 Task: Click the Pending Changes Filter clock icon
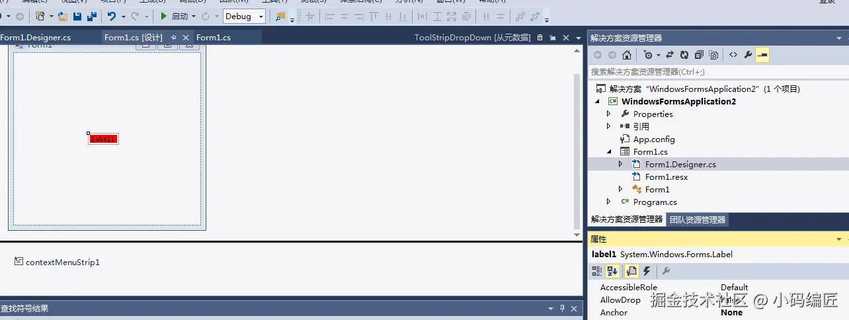click(648, 55)
